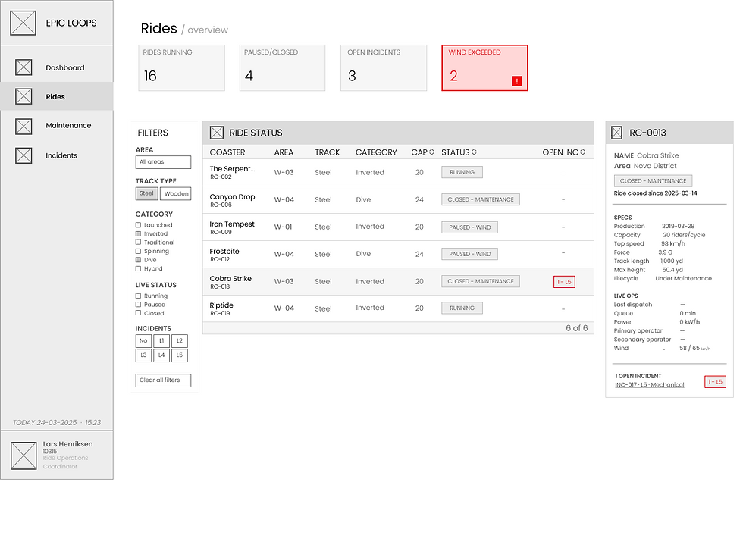Click the 1 - L5 badge in Cobra Strike row
743x551 pixels.
564,282
